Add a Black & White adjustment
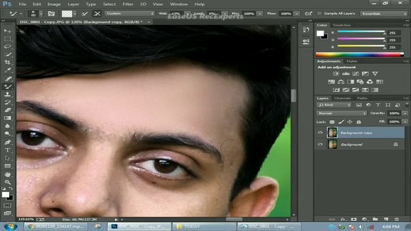Image resolution: width=411 pixels, height=231 pixels. [351, 81]
